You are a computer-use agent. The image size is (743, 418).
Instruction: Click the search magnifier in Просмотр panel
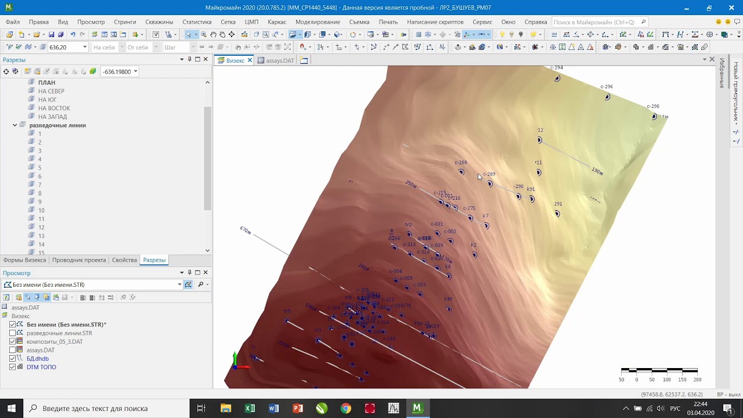(201, 284)
